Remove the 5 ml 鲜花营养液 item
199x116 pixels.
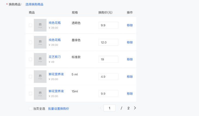click(130, 77)
